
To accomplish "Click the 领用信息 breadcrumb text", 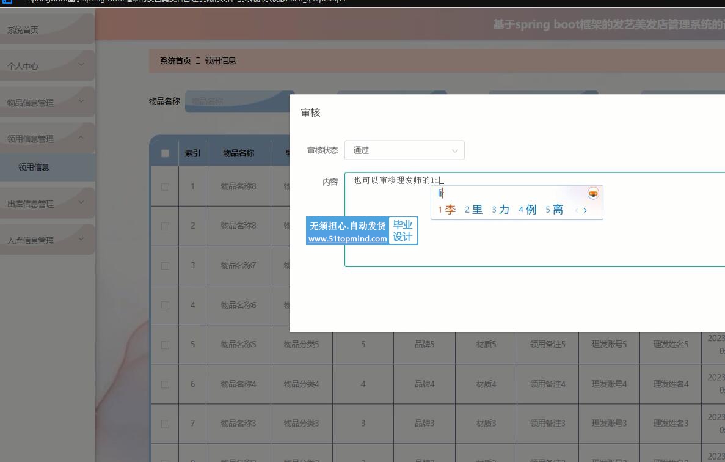I will [x=220, y=61].
